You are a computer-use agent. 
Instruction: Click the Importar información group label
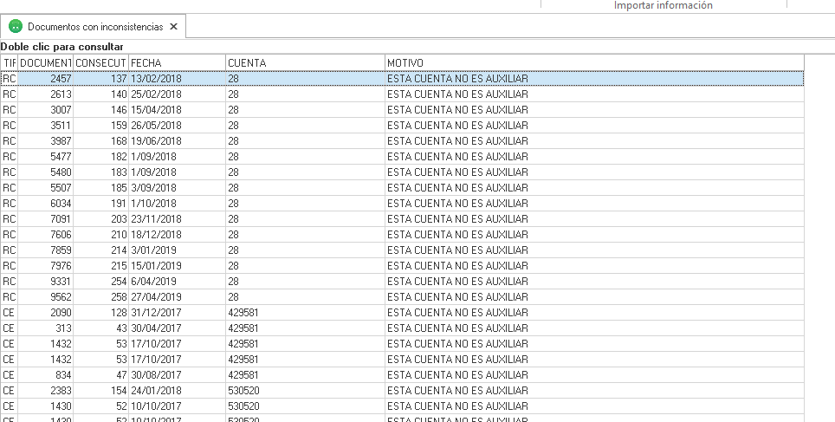pos(663,5)
